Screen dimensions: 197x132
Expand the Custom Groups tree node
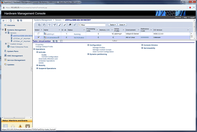pyautogui.click(x=6, y=44)
